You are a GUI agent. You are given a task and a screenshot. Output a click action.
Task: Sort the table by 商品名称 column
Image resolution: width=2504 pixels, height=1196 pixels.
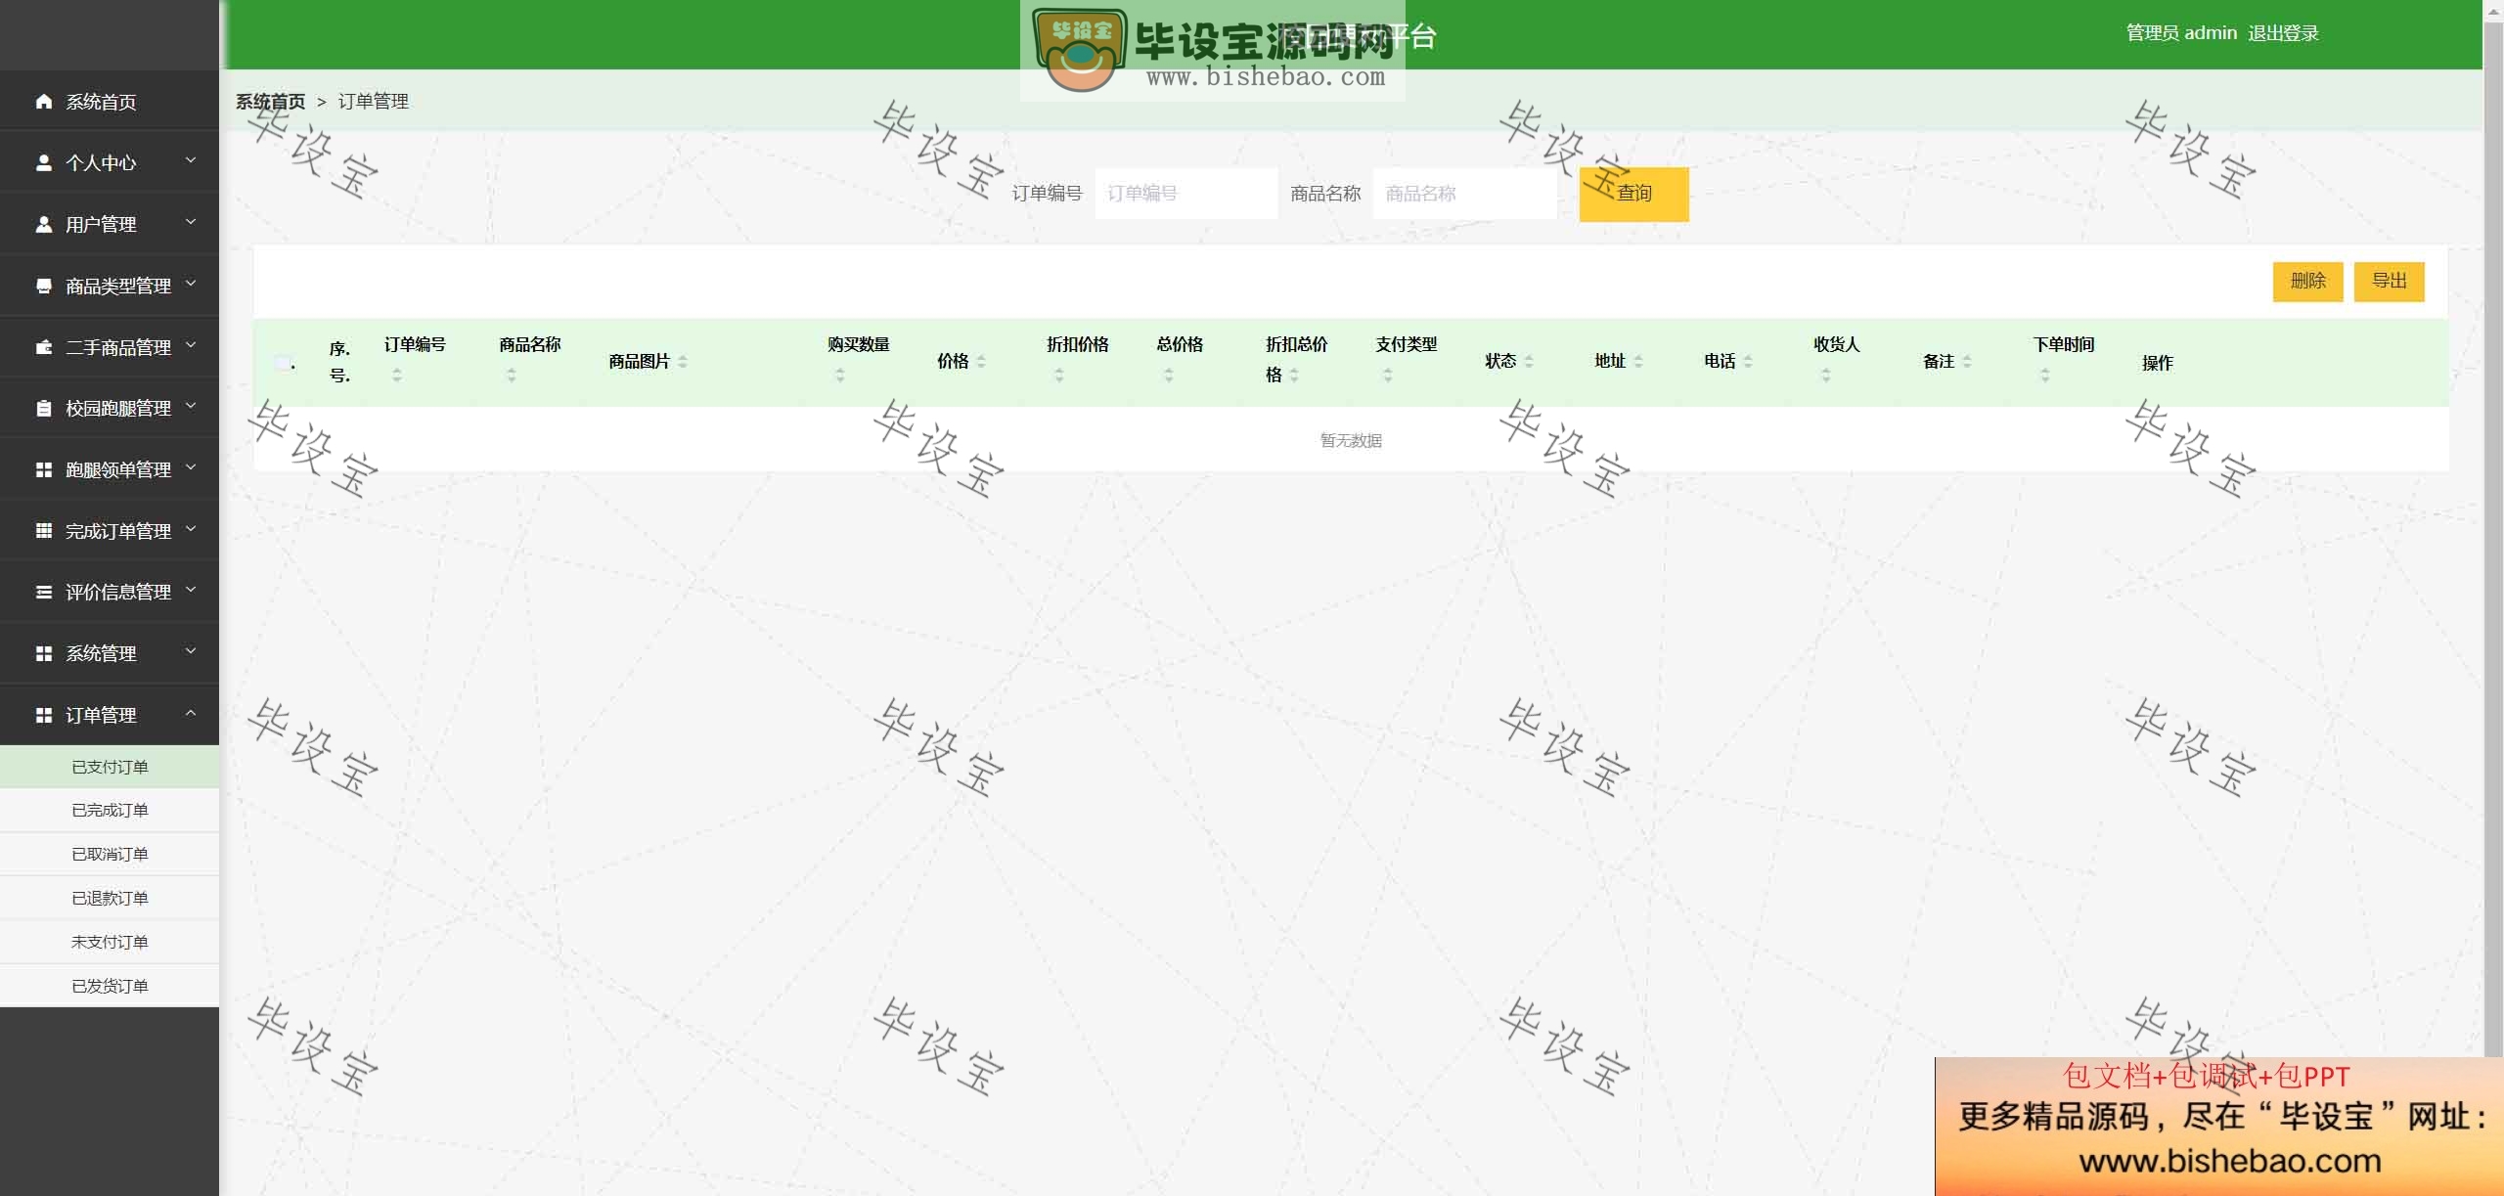click(511, 375)
